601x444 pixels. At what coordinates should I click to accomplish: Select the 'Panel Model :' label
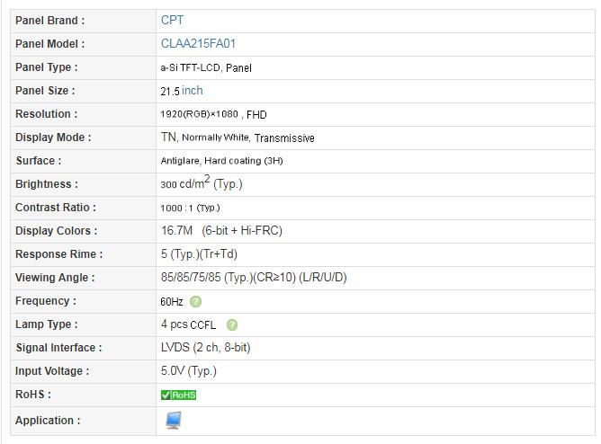tap(49, 44)
